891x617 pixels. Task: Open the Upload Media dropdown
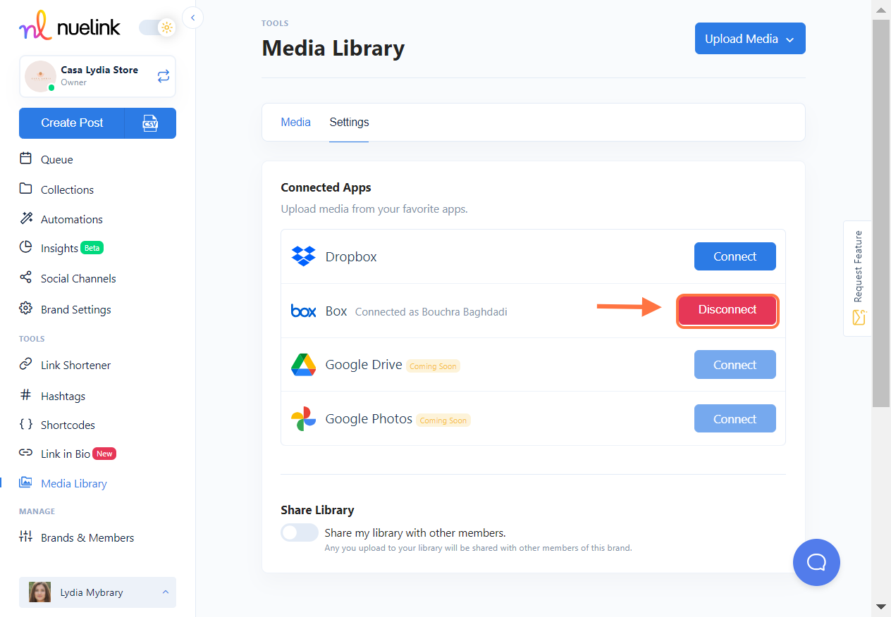(x=750, y=39)
